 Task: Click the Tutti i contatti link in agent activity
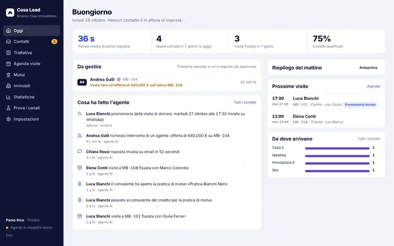(245, 103)
